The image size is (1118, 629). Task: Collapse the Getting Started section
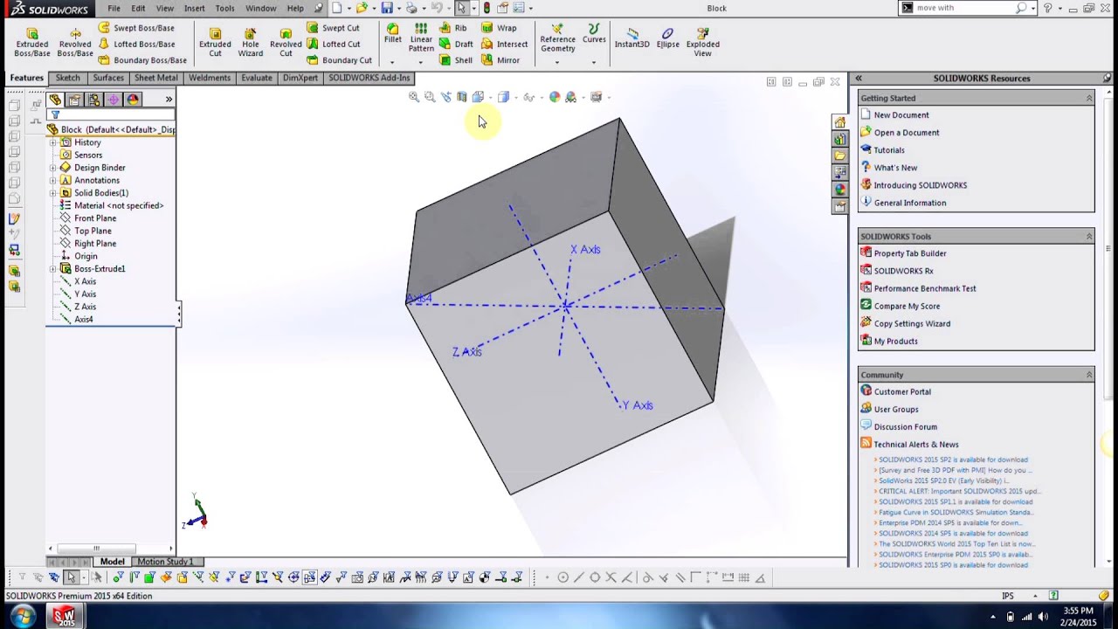[1089, 98]
